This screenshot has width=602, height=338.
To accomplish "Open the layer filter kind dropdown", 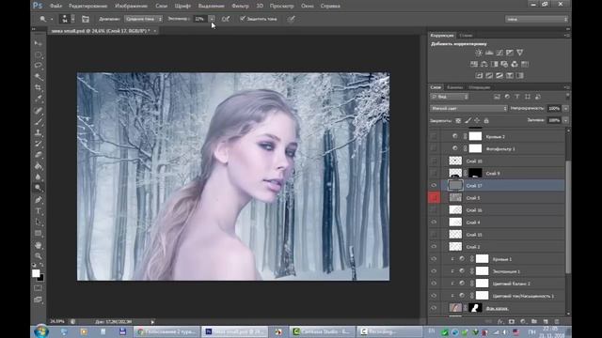I will point(450,97).
